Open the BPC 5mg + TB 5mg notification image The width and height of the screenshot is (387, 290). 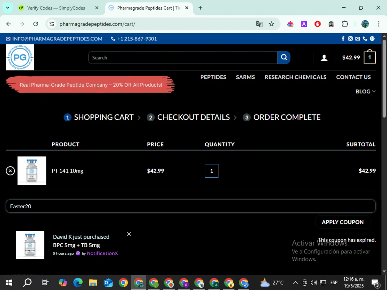tap(30, 245)
